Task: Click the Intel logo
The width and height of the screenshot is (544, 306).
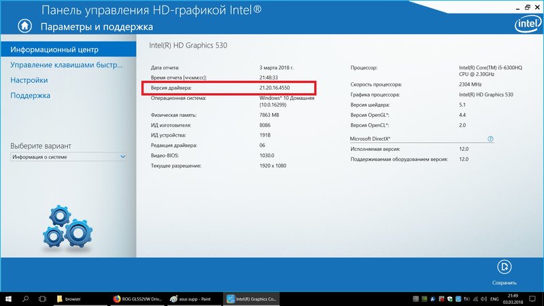Action: [x=528, y=24]
